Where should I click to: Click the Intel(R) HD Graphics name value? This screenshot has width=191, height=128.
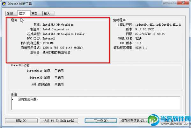point(58,25)
